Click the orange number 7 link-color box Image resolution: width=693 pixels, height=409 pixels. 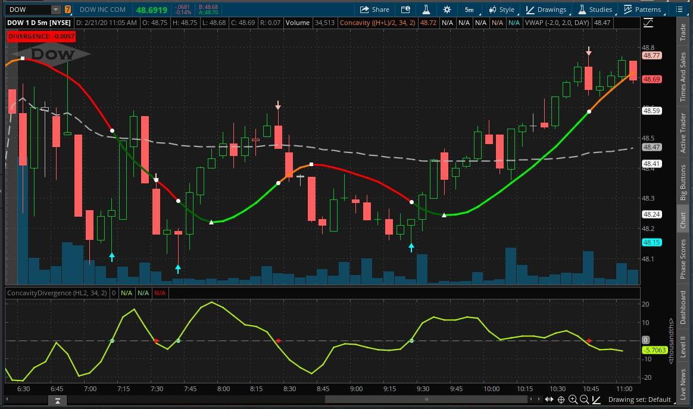click(x=68, y=10)
